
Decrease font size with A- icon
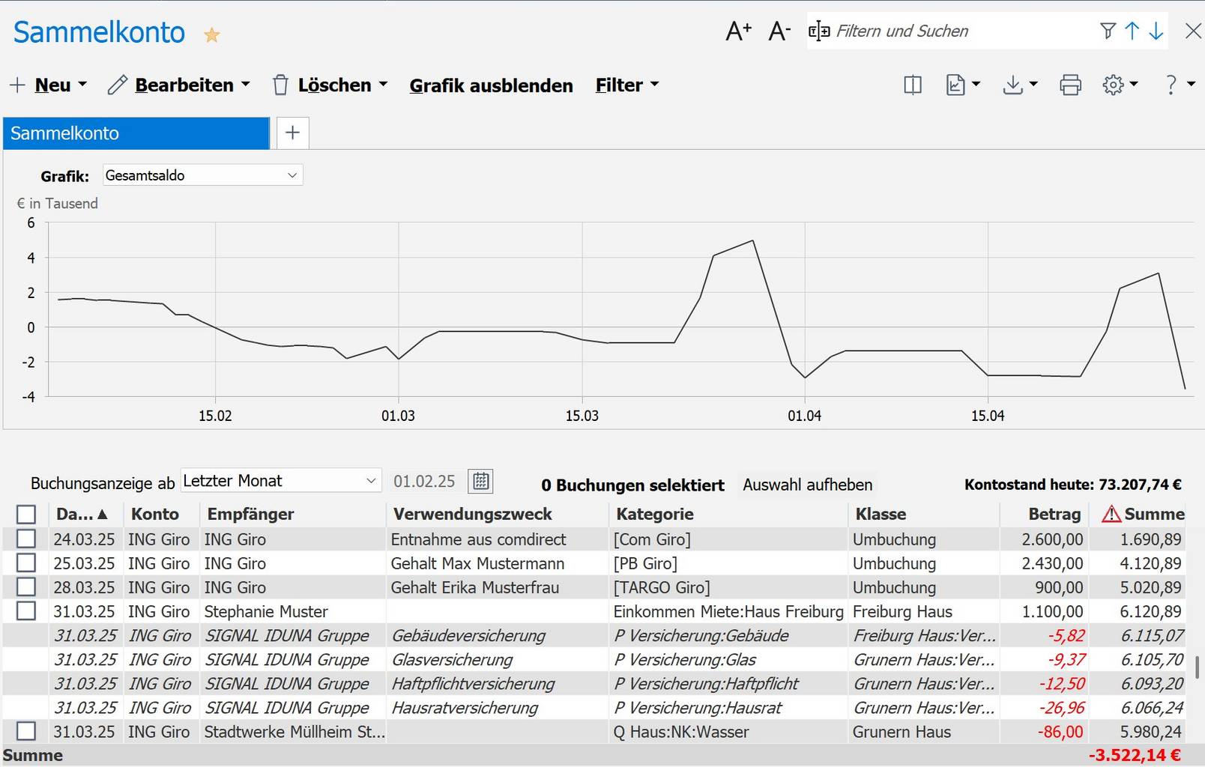tap(779, 31)
